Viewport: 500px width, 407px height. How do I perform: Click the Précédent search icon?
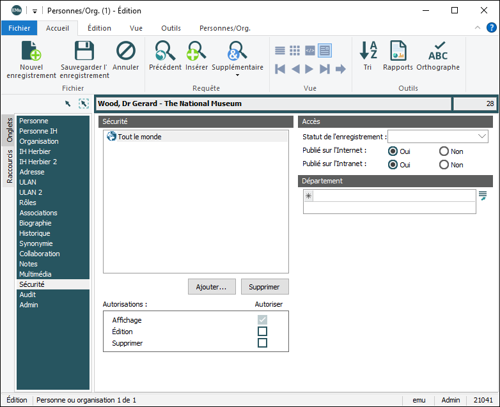click(x=165, y=51)
